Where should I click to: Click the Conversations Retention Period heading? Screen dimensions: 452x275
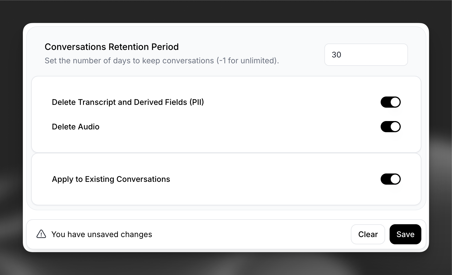[112, 47]
